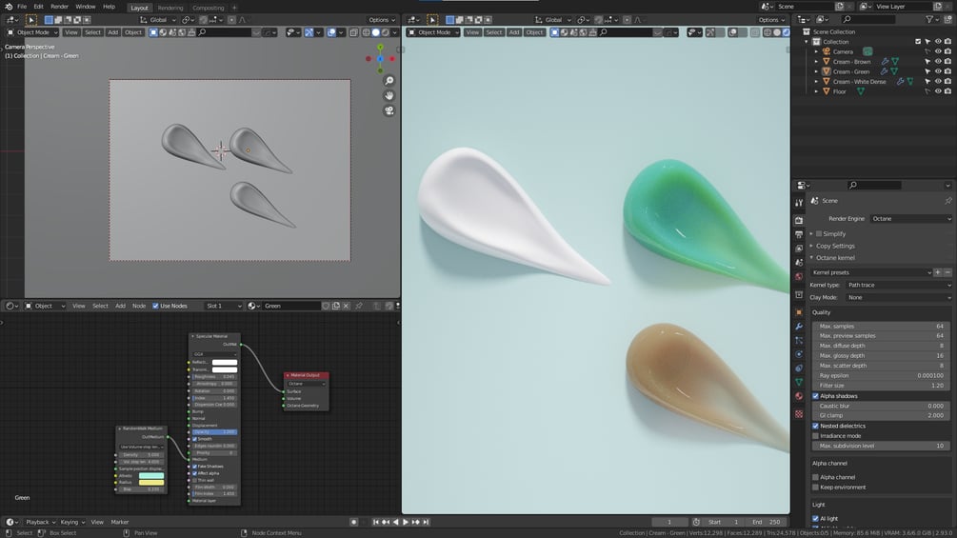Screen dimensions: 957x538
Task: Open the Kernel type dropdown showing Path trace
Action: pos(899,285)
